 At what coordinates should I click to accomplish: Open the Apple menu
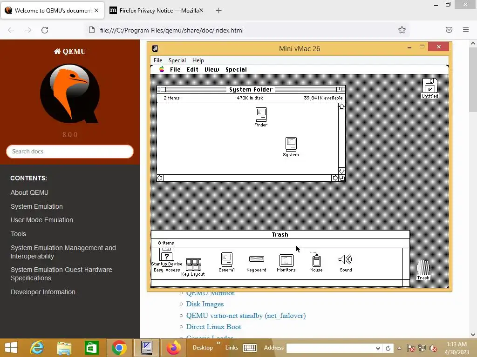[162, 70]
